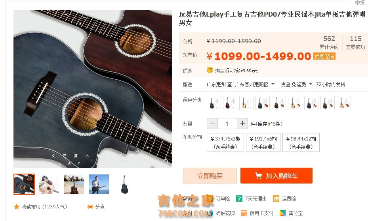Click the 信用卡支付 payment icon
This screenshot has width=368, height=221.
244,213
